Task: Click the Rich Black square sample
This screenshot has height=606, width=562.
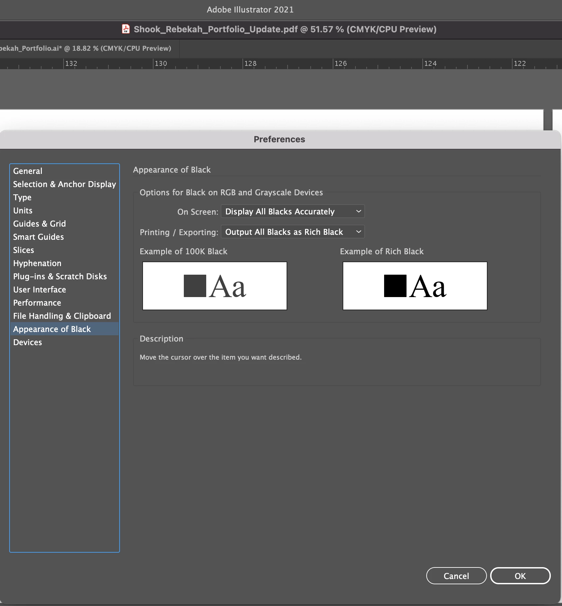Action: click(x=395, y=286)
